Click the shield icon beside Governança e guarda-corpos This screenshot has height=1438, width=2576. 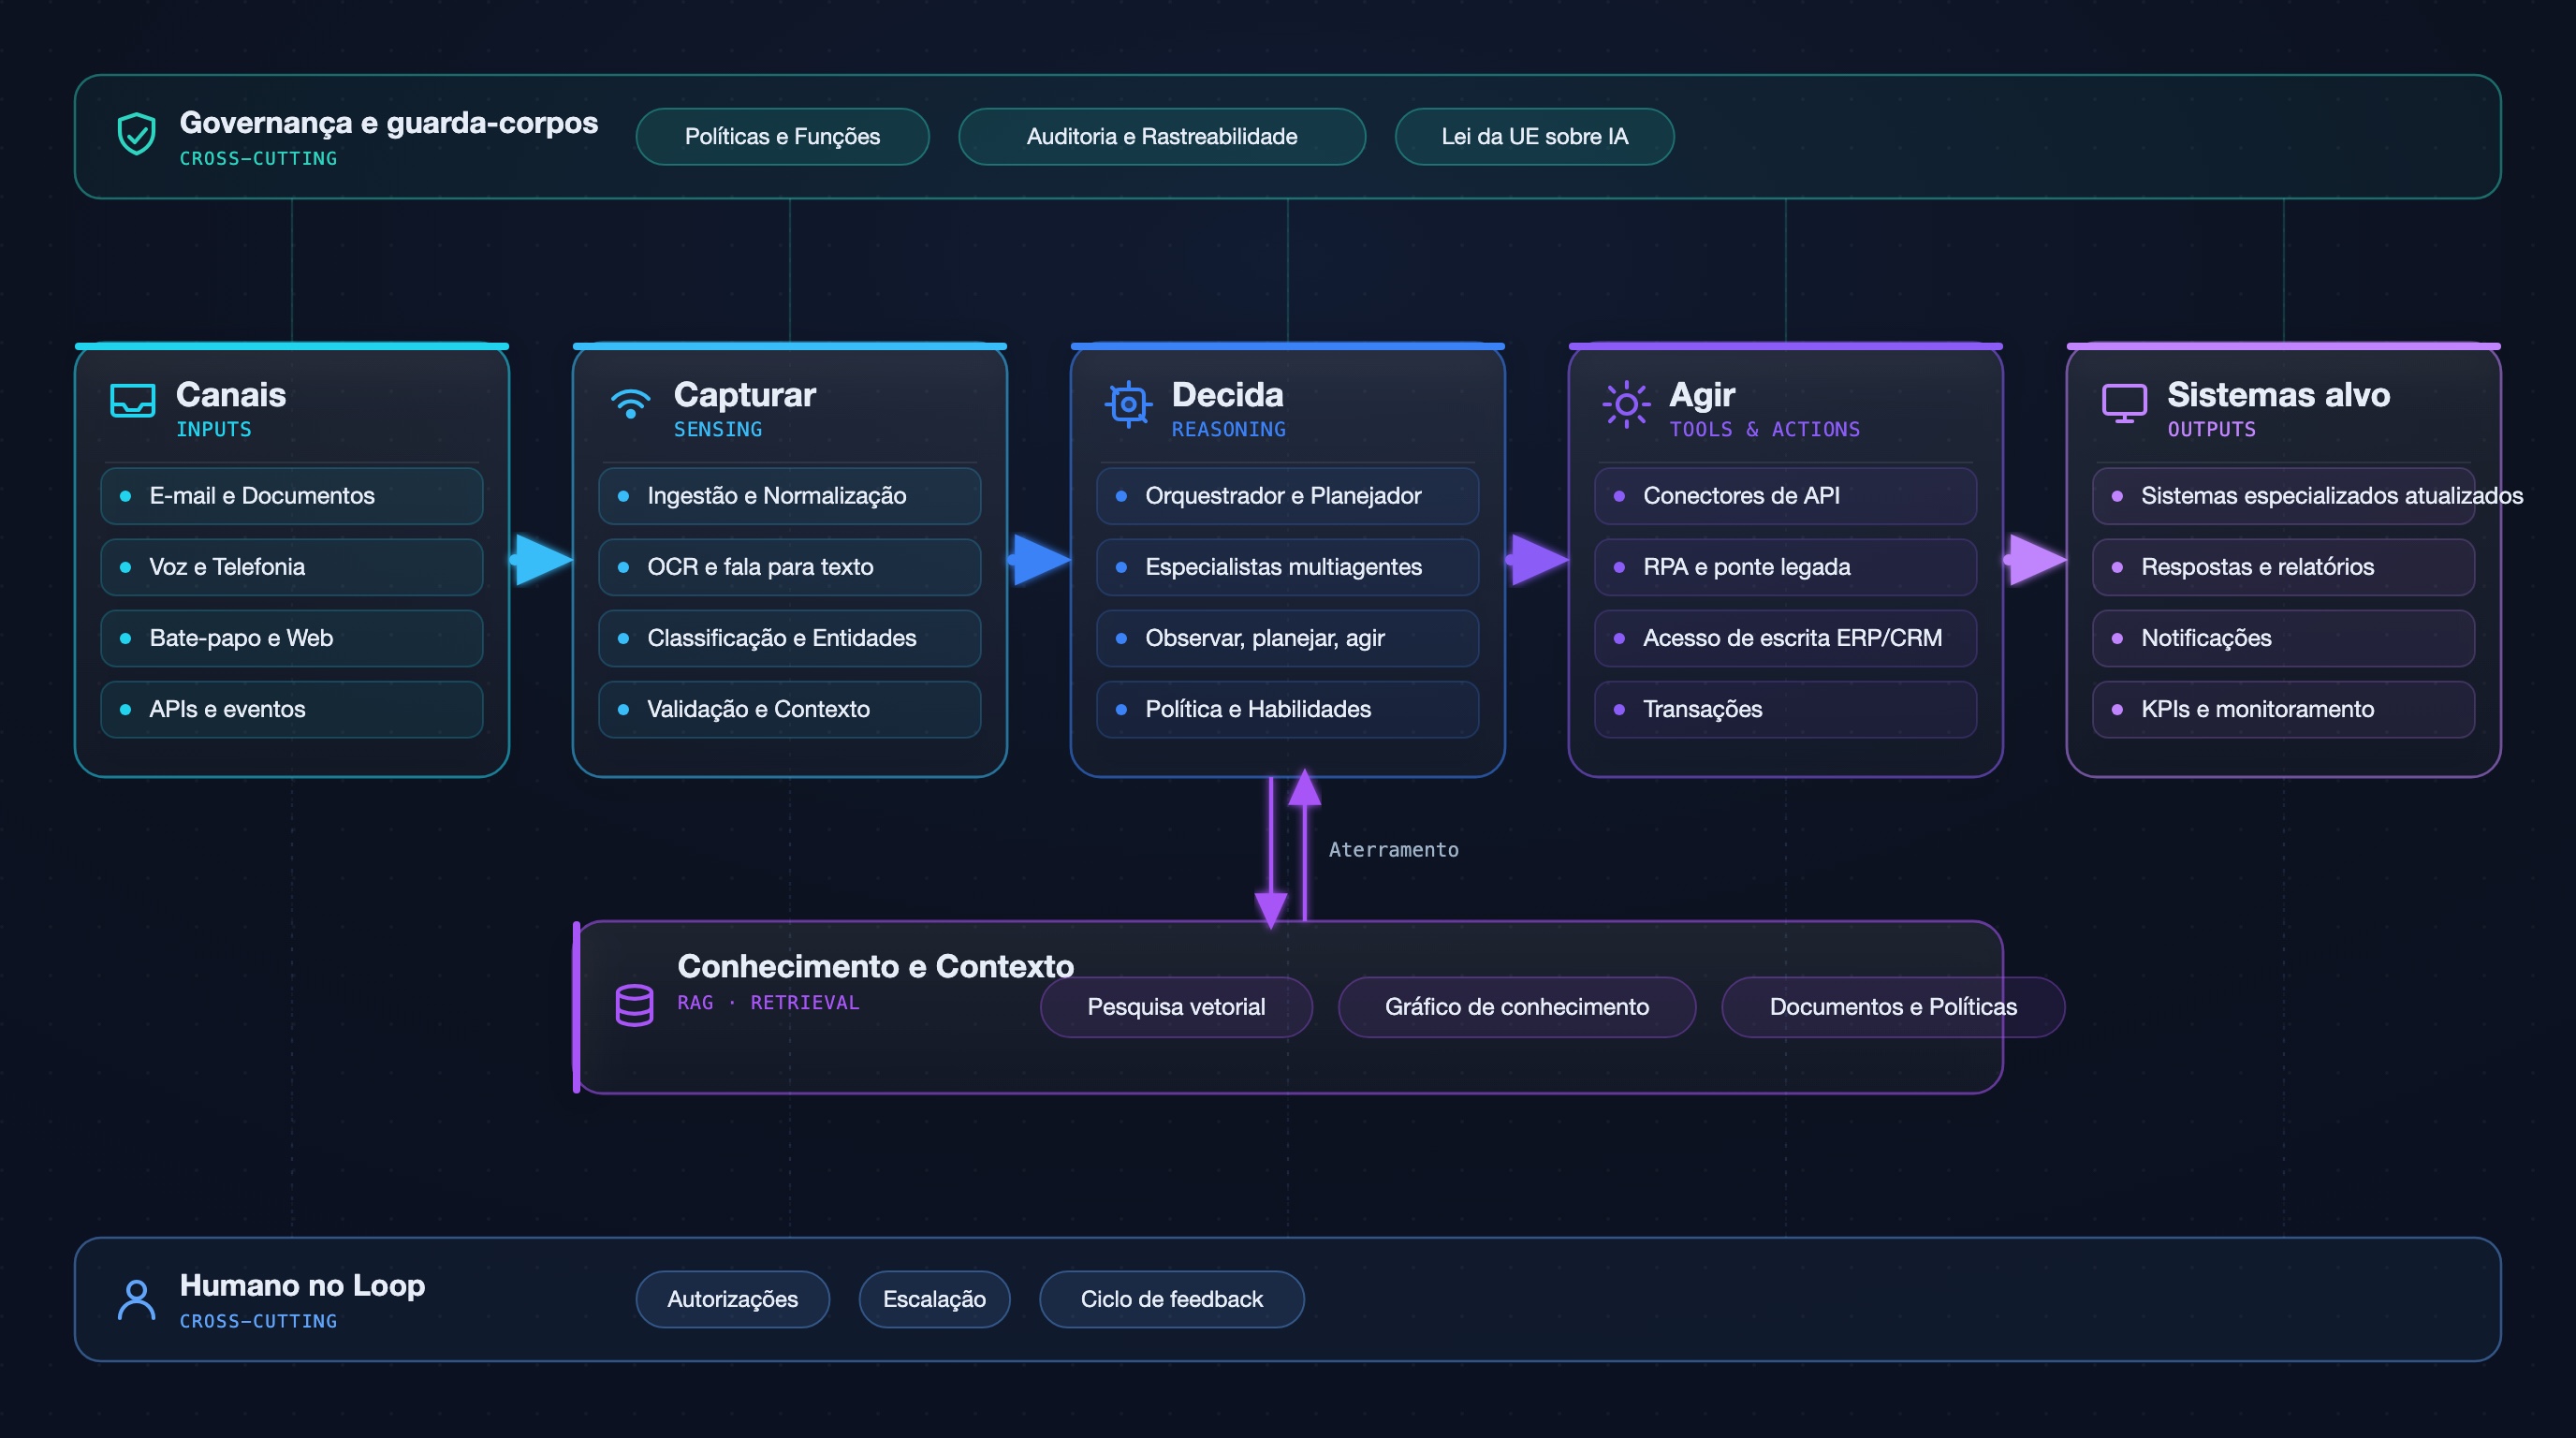(x=136, y=134)
